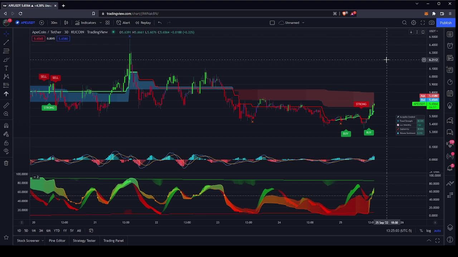Open favorites star in bottom-left corner
458x257 pixels.
coord(6,237)
